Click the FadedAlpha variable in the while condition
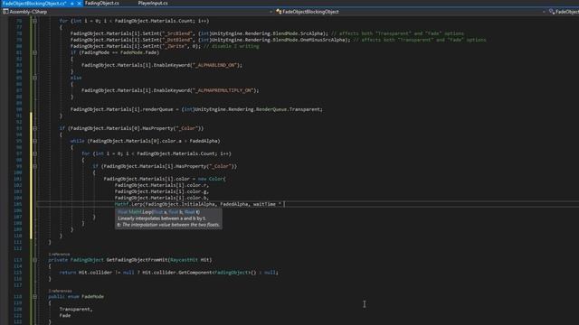 pyautogui.click(x=204, y=141)
